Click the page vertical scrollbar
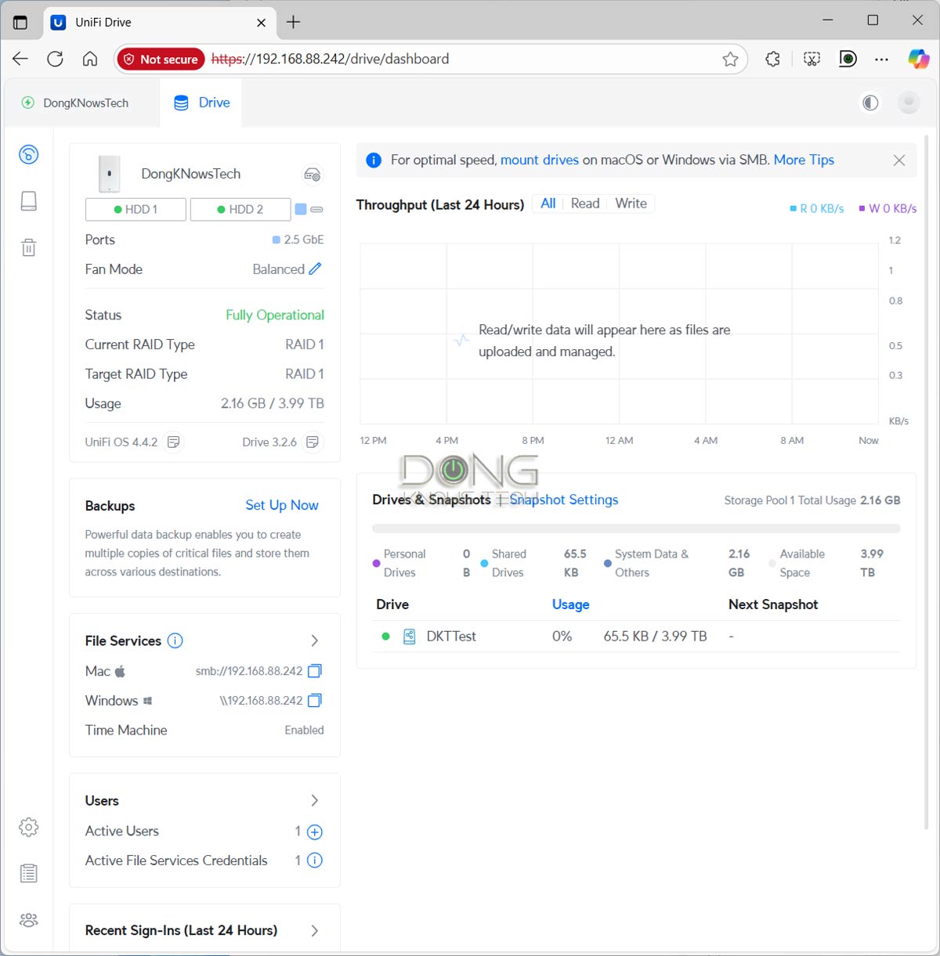The width and height of the screenshot is (940, 956). (x=927, y=481)
